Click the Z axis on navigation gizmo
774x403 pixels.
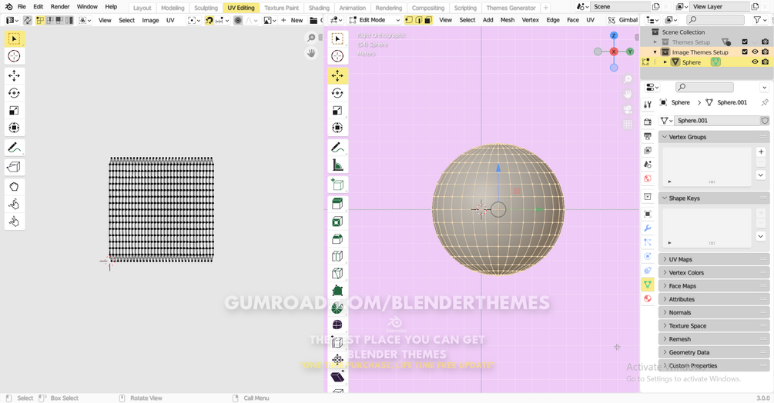click(x=614, y=35)
